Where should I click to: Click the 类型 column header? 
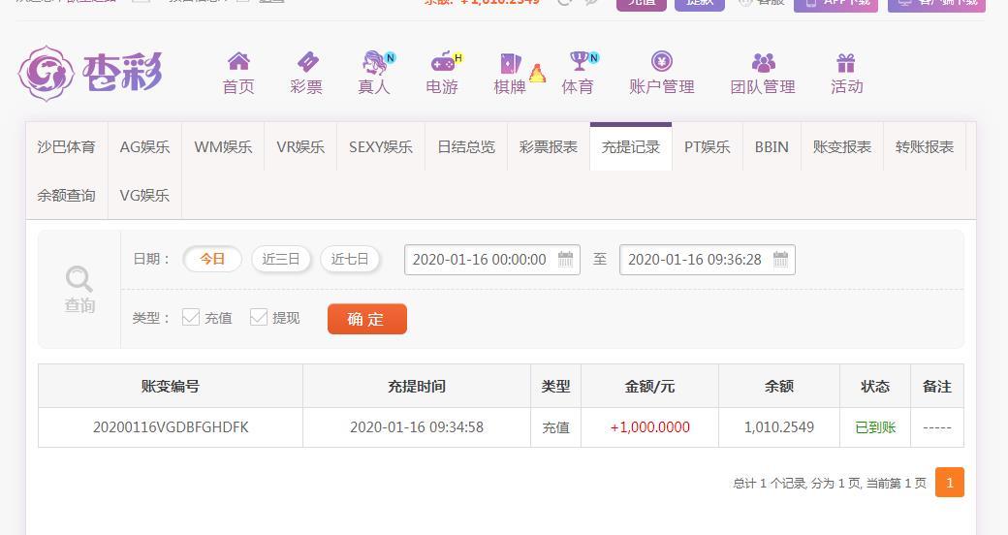(555, 386)
